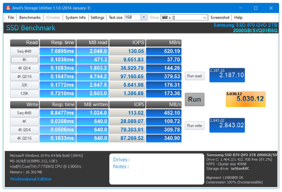Viewport: 282px width, 192px height.
Task: Click the drive icon in Drive selector
Action: pos(164,17)
